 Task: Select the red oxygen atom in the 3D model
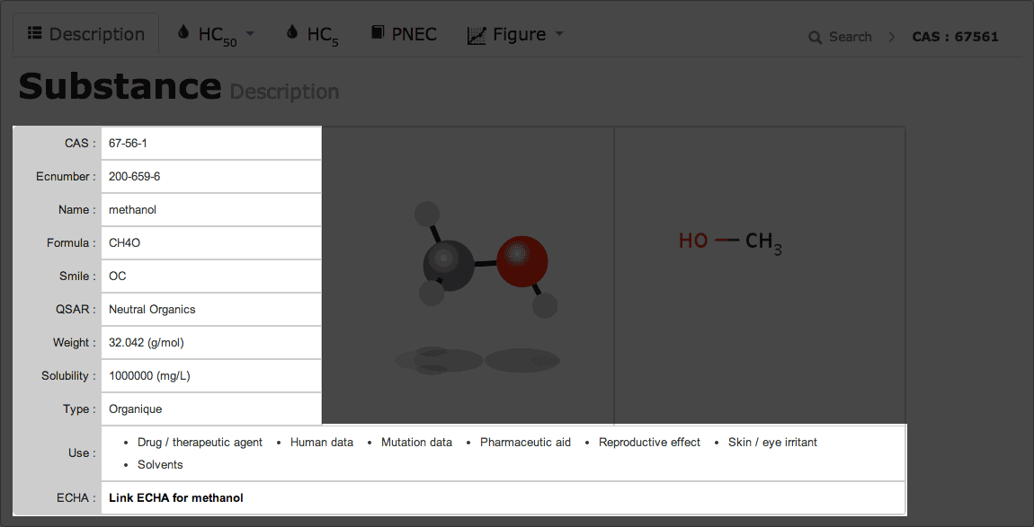point(521,259)
